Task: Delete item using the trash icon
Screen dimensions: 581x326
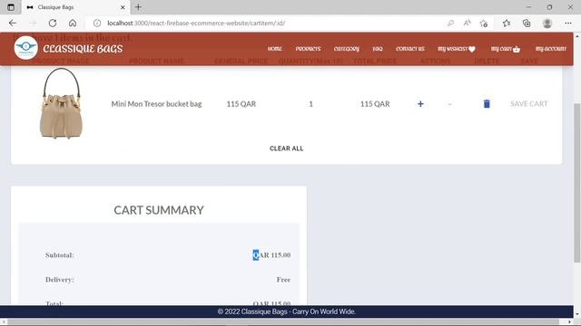Action: point(487,103)
